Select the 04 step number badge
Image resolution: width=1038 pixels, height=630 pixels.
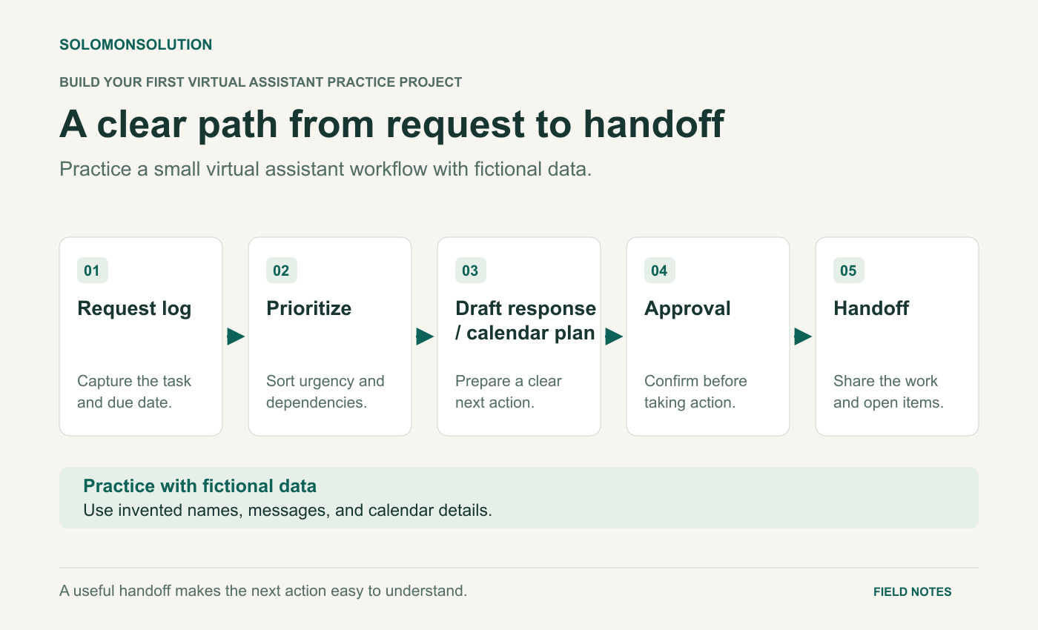click(660, 271)
